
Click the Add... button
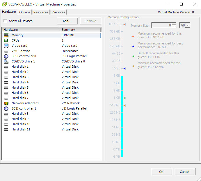[x=67, y=21]
